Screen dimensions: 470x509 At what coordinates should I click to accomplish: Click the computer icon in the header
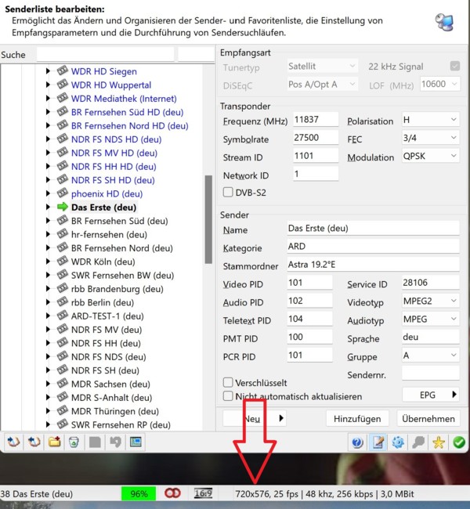444,22
